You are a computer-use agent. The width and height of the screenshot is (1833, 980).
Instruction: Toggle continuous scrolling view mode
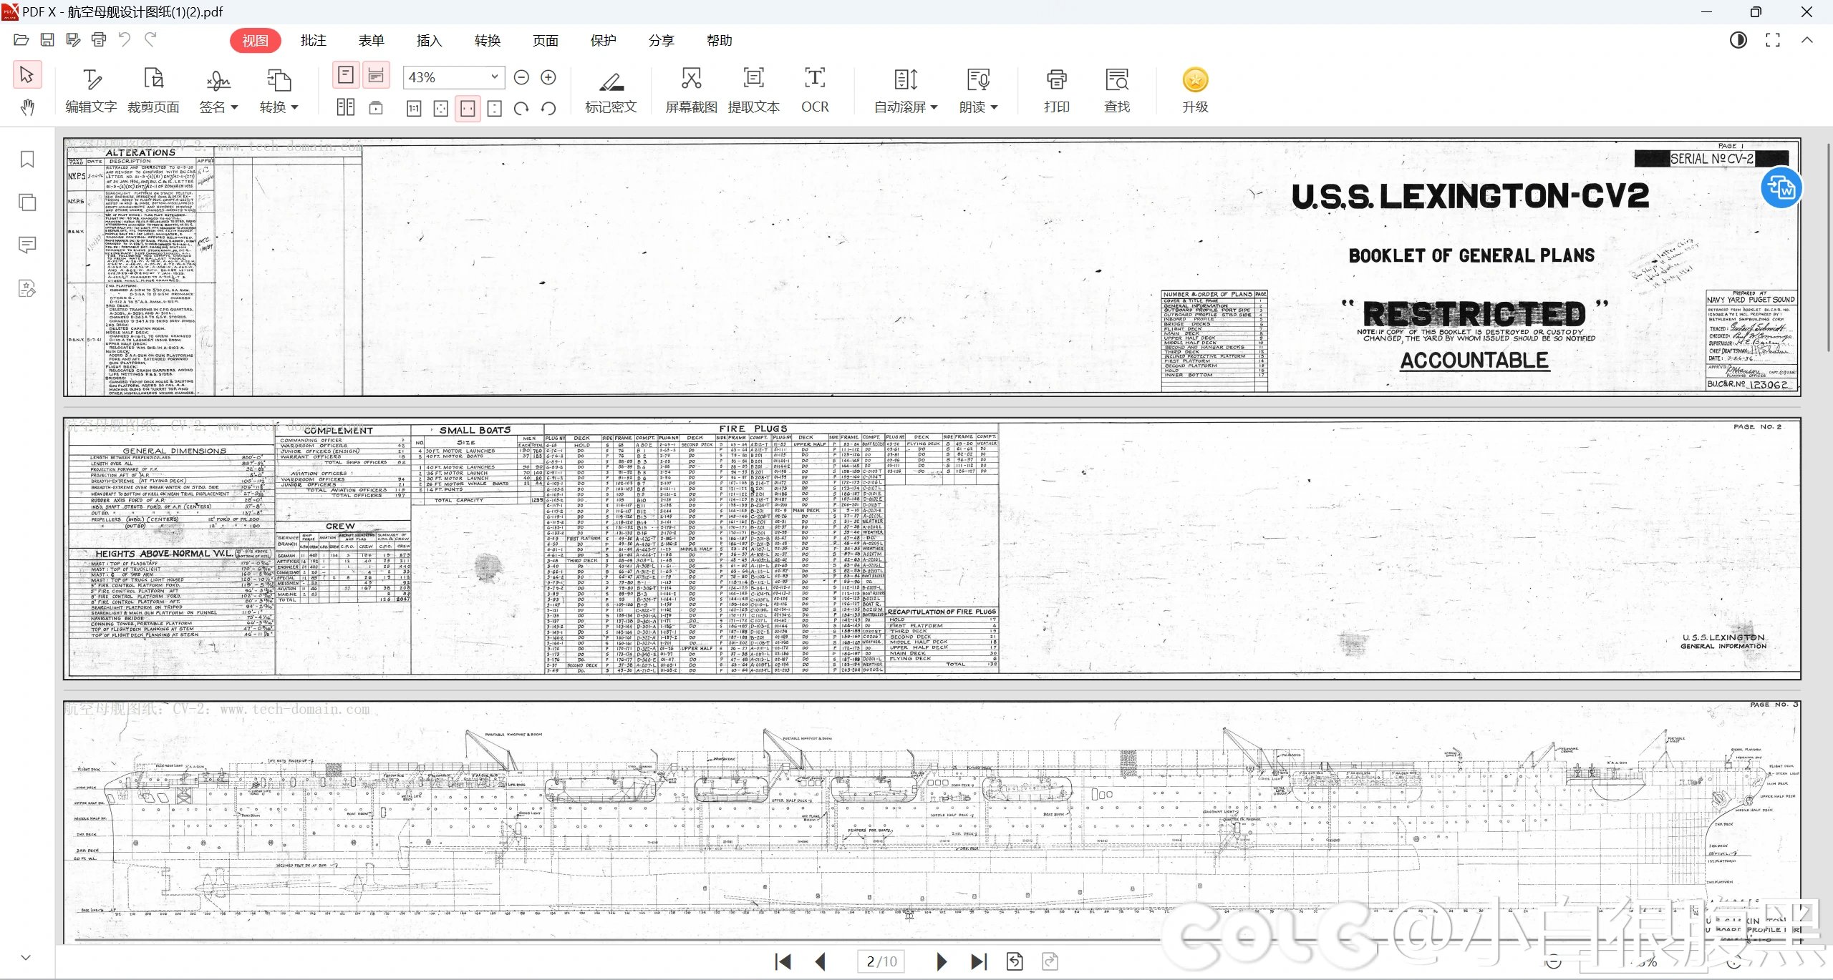coord(376,76)
